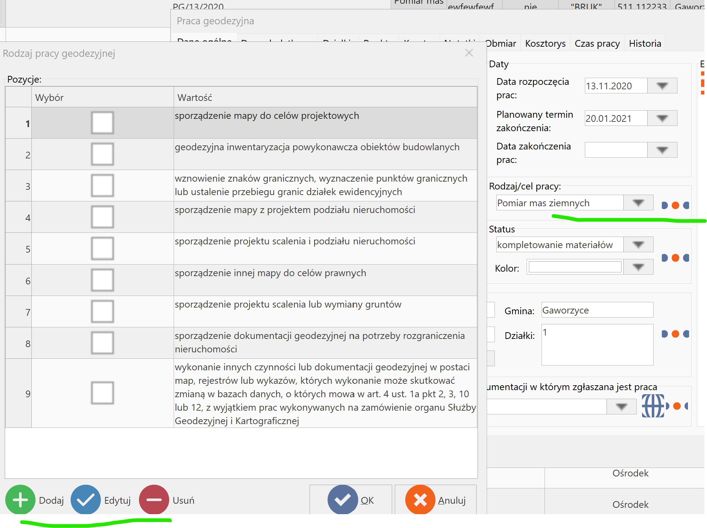Tick the checkbox for mapy z projektem podziału

(102, 217)
